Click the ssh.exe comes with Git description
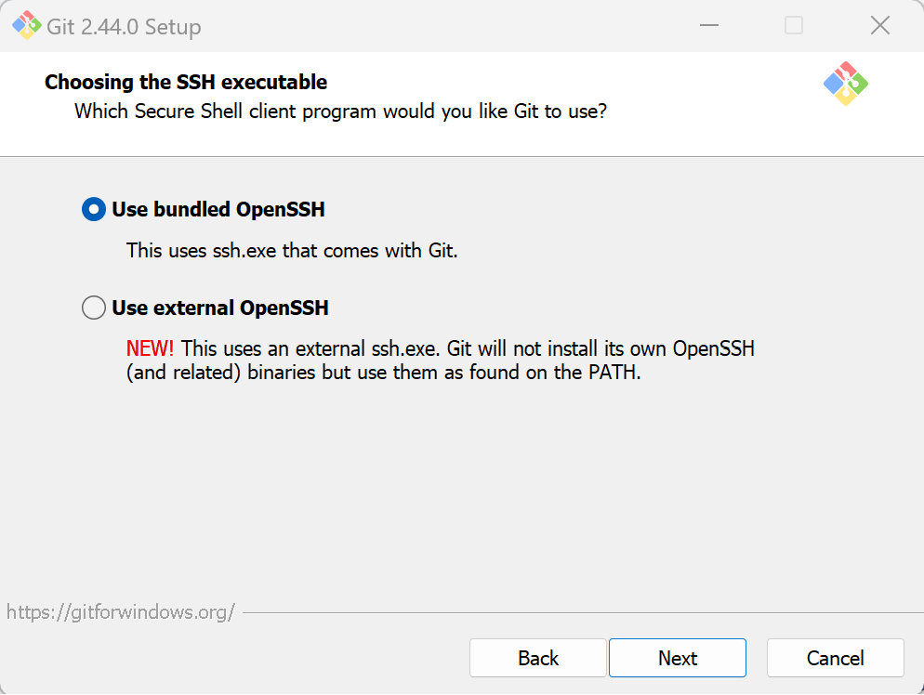The width and height of the screenshot is (924, 695). click(292, 250)
